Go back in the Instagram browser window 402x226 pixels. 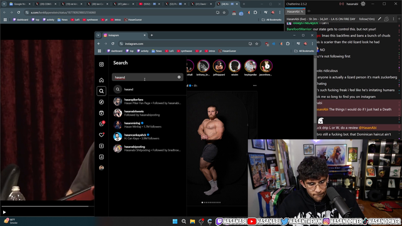point(99,44)
